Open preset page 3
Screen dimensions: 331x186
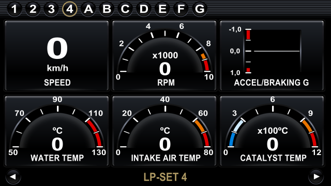51,9
